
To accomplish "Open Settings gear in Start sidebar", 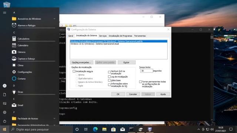I will pyautogui.click(x=4, y=112).
